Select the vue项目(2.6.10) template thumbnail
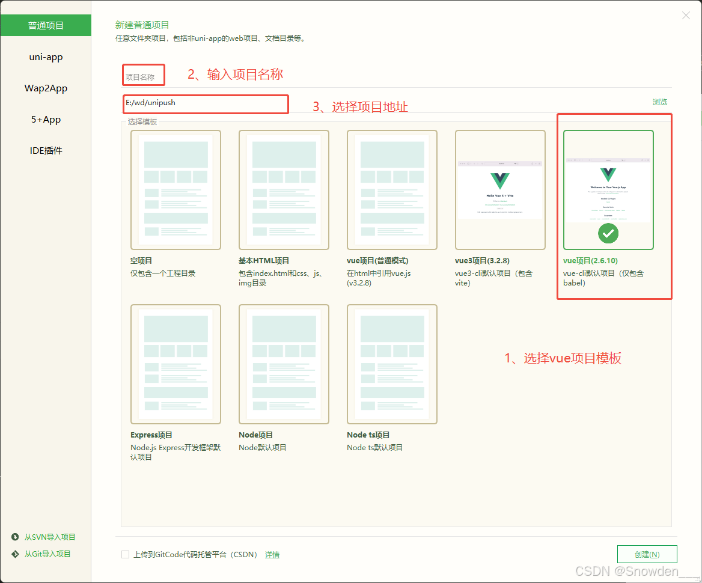This screenshot has height=583, width=702. click(608, 190)
